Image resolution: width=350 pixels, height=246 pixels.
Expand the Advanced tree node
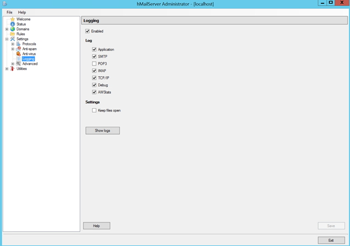pos(13,64)
